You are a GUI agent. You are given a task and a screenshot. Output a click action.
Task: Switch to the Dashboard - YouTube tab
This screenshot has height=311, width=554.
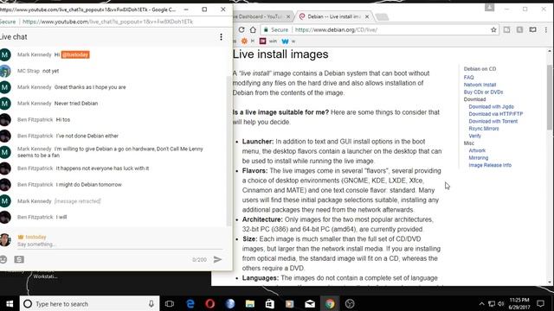pyautogui.click(x=260, y=16)
